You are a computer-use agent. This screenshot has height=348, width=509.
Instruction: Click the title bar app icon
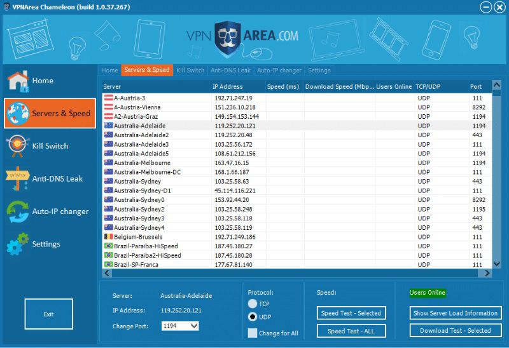(x=6, y=7)
